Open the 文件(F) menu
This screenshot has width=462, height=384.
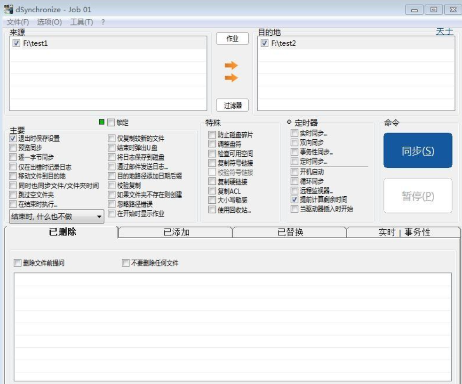click(x=18, y=22)
